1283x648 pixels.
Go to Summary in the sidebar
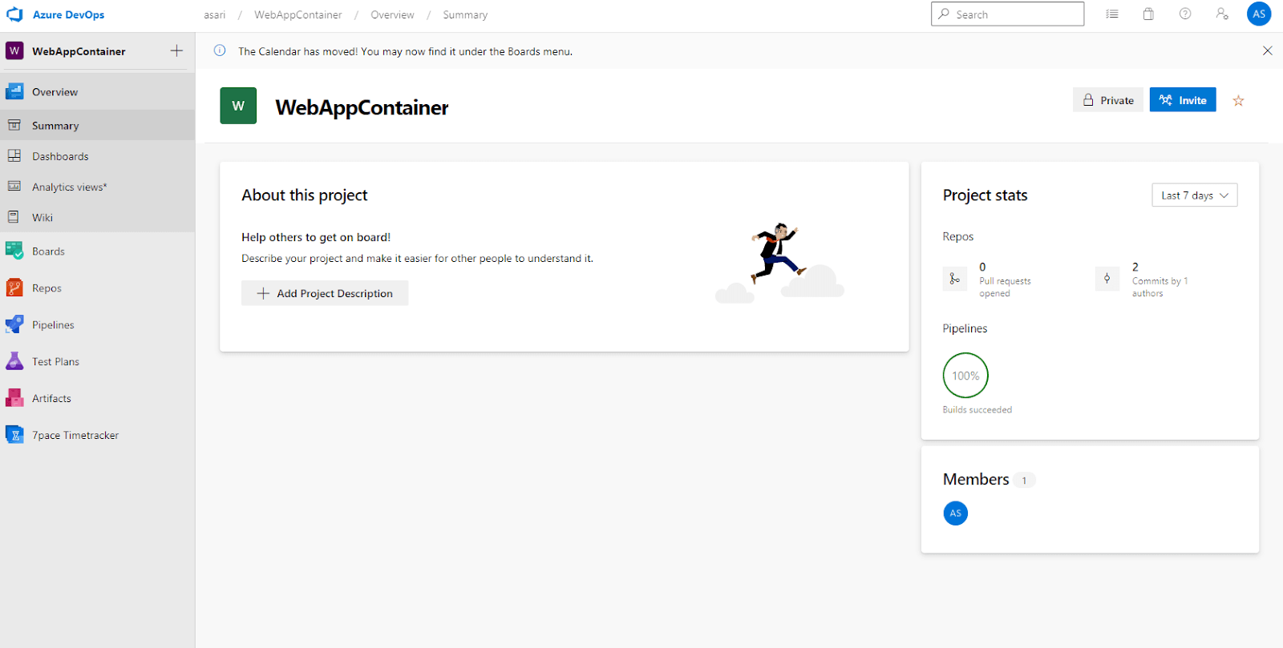[x=55, y=126]
